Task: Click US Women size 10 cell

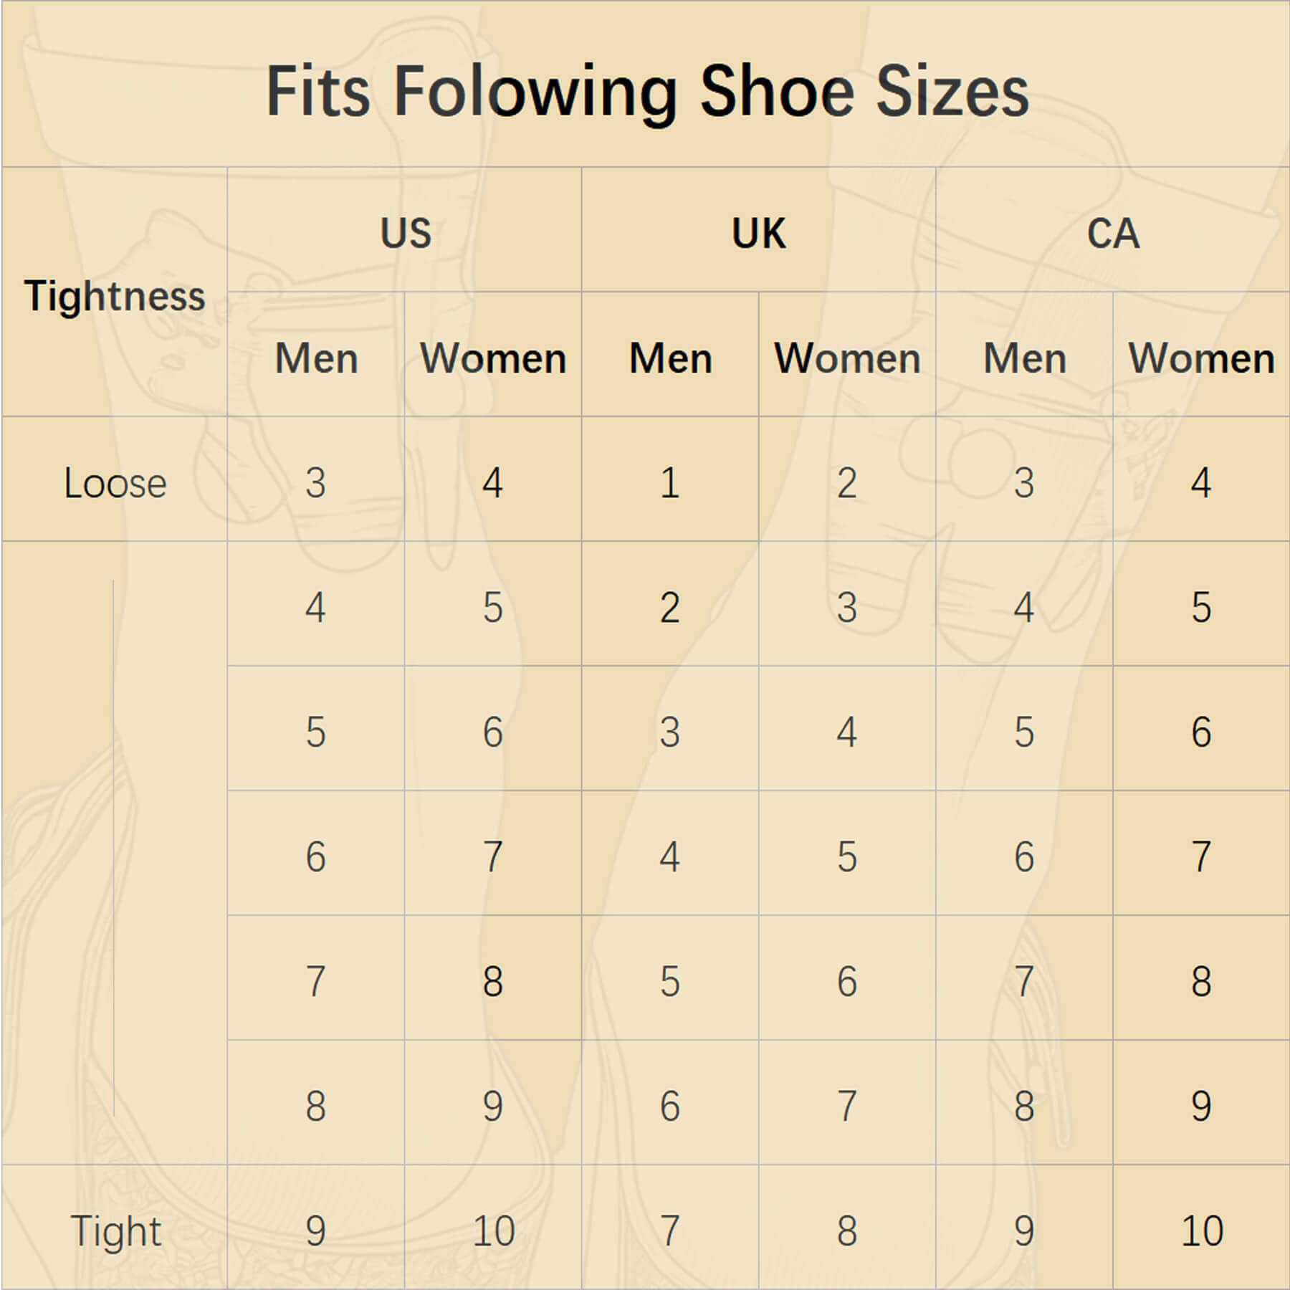Action: pyautogui.click(x=493, y=1231)
